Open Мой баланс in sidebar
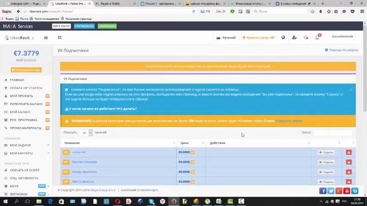The image size is (367, 206). click(20, 112)
